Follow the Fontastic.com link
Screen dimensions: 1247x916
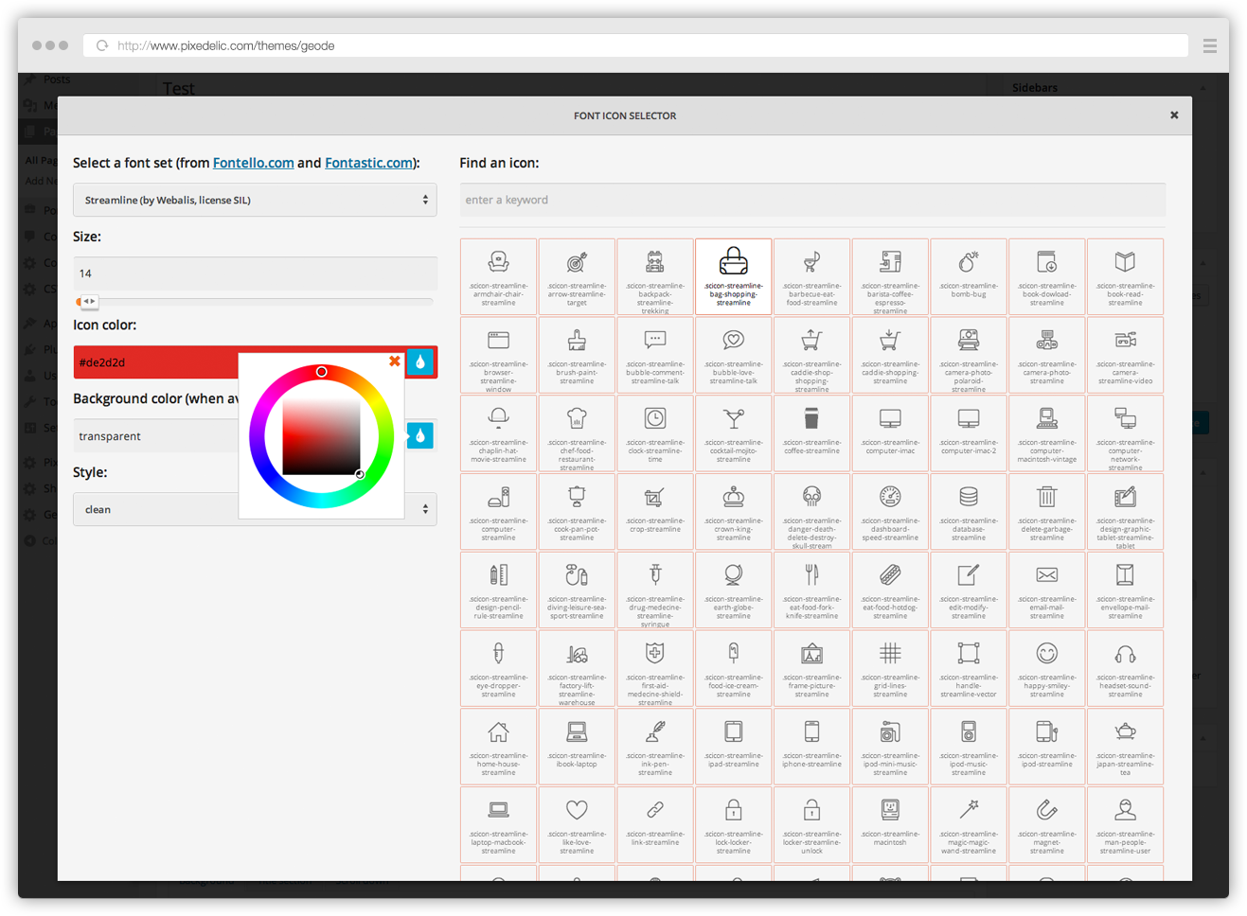[368, 163]
